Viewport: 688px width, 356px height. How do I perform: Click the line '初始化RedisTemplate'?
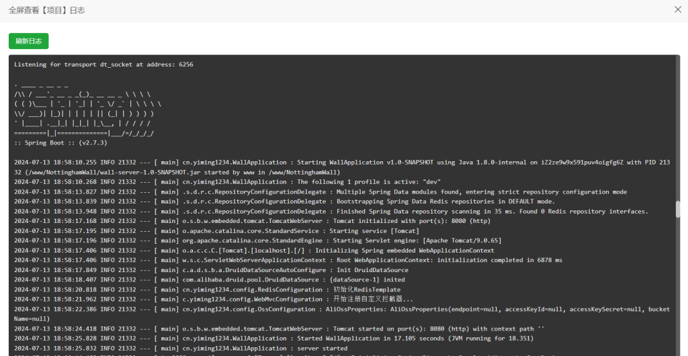(x=207, y=290)
